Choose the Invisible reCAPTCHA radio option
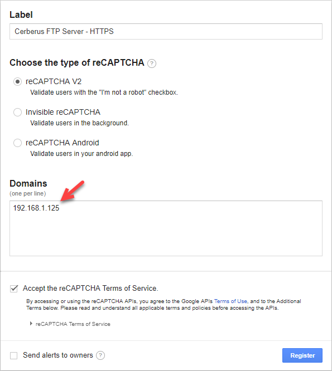Viewport: 332px width, 371px height. click(x=17, y=112)
